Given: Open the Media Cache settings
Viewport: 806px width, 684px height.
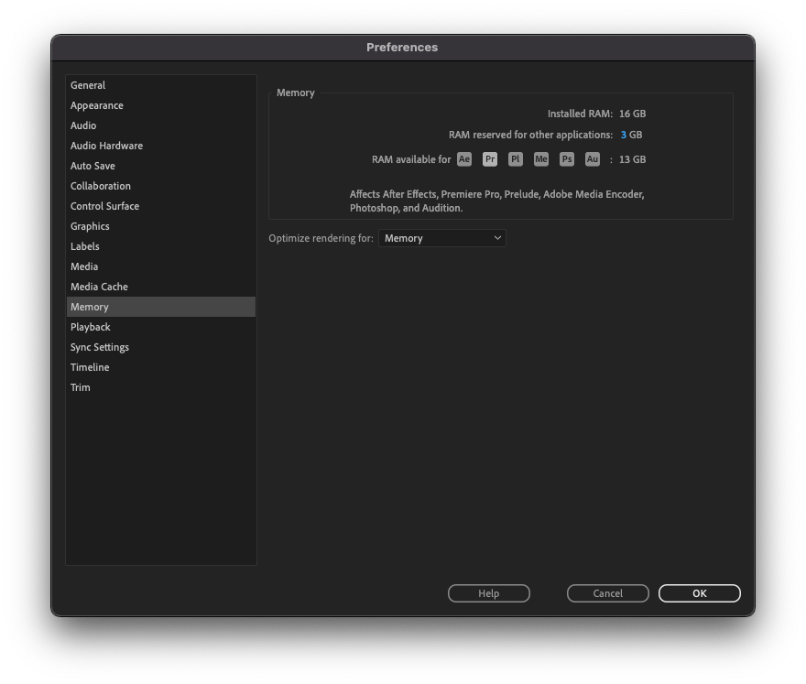Looking at the screenshot, I should 98,287.
